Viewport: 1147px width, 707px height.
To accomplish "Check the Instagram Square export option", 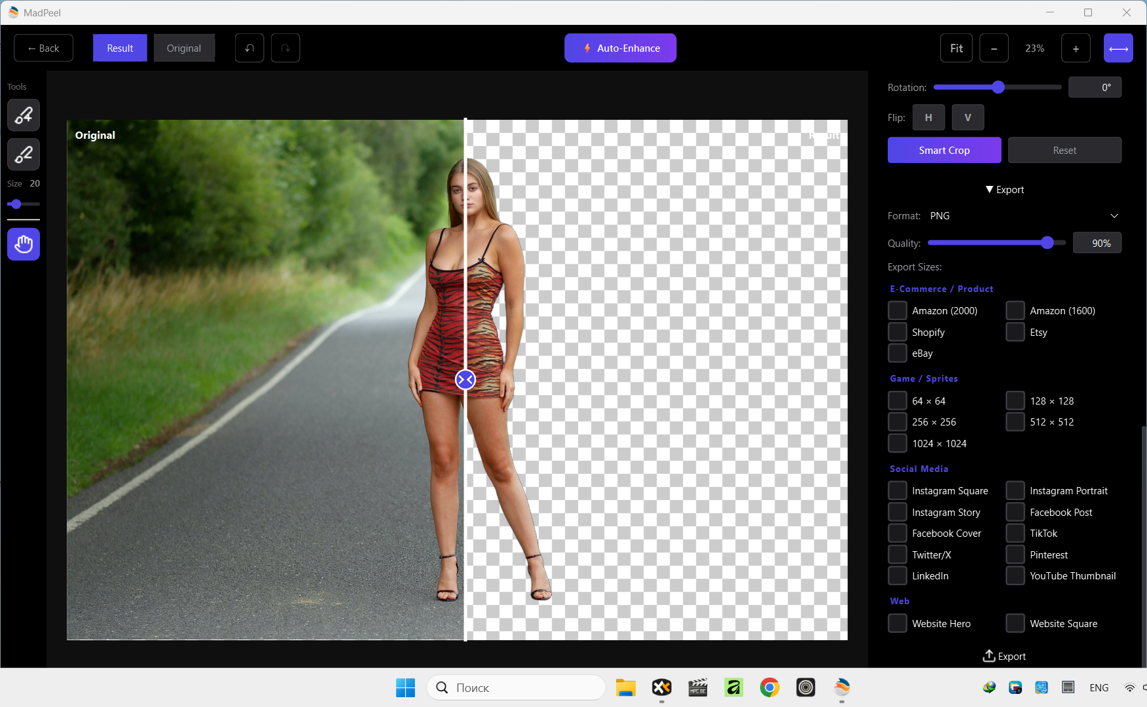I will click(898, 490).
